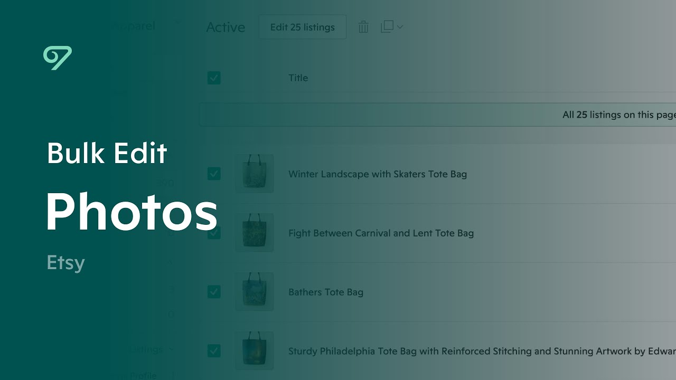Toggle the select-all checkbox beside Title
676x380 pixels.
point(214,78)
